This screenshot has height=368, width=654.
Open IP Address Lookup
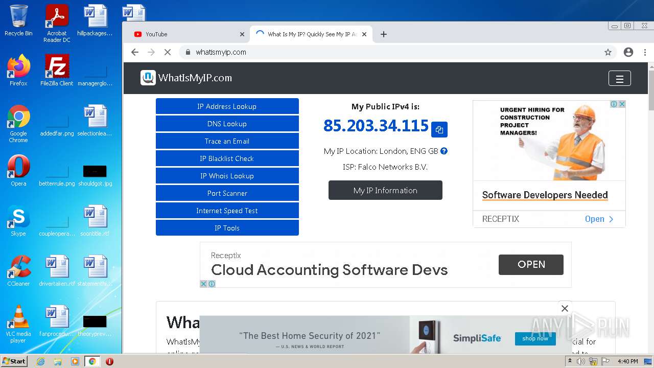pos(227,106)
